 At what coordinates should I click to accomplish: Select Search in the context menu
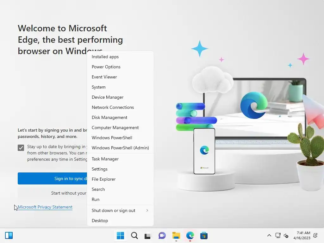120,189
